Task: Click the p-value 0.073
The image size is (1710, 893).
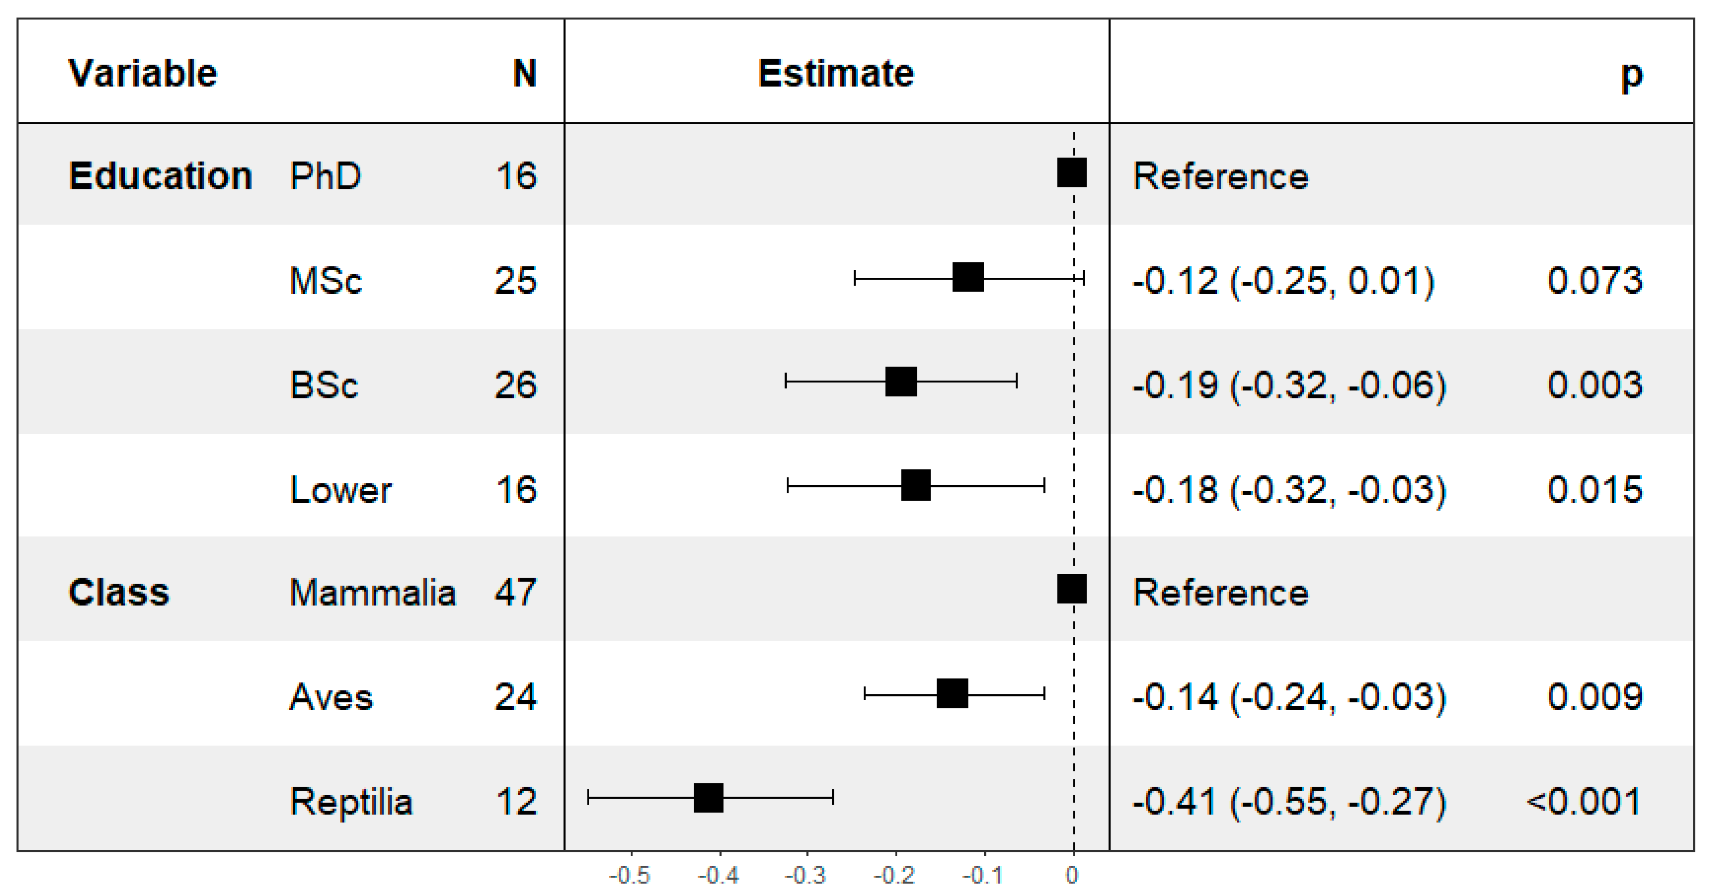Action: pyautogui.click(x=1594, y=280)
